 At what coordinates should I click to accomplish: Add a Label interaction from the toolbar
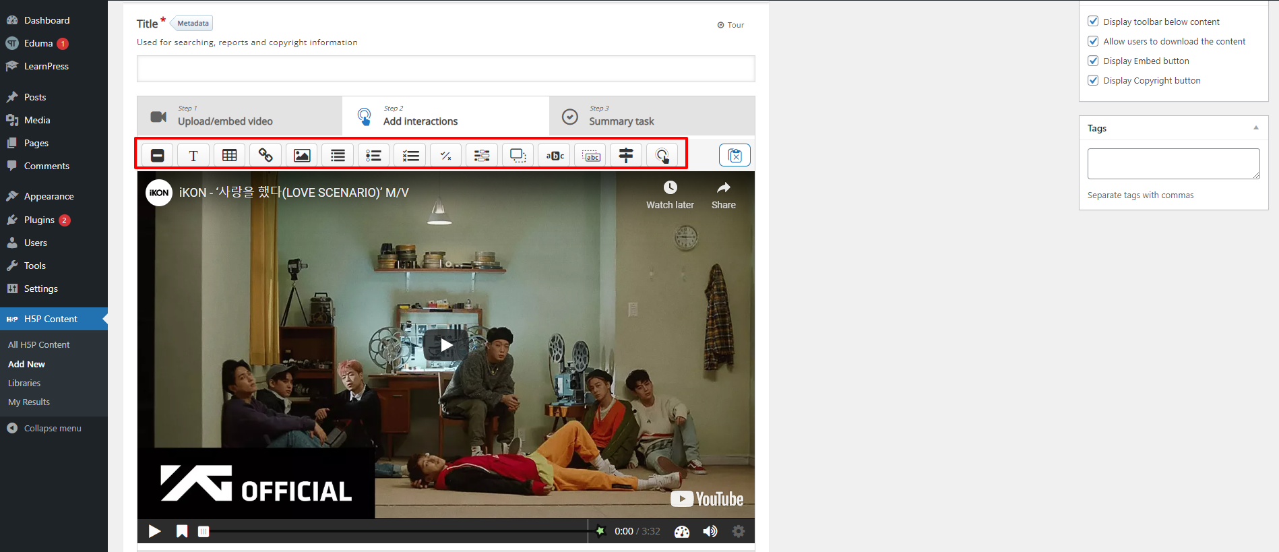157,156
